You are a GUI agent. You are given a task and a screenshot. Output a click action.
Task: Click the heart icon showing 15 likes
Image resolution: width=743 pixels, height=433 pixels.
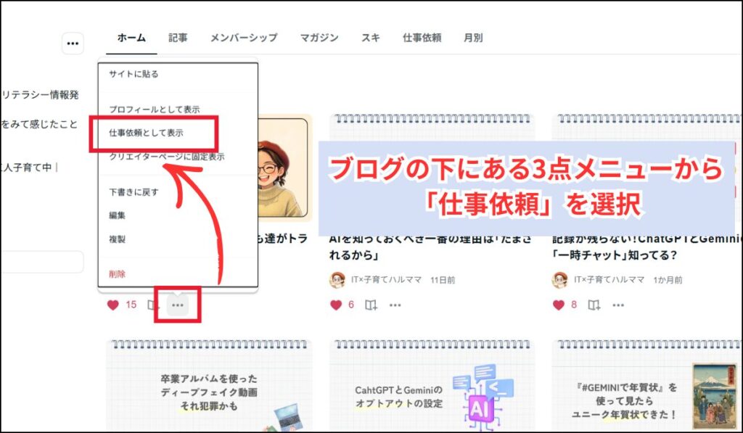click(x=112, y=305)
